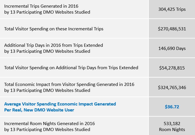Click the Room Nights unit text in last row
The height and width of the screenshot is (135, 195).
(172, 130)
